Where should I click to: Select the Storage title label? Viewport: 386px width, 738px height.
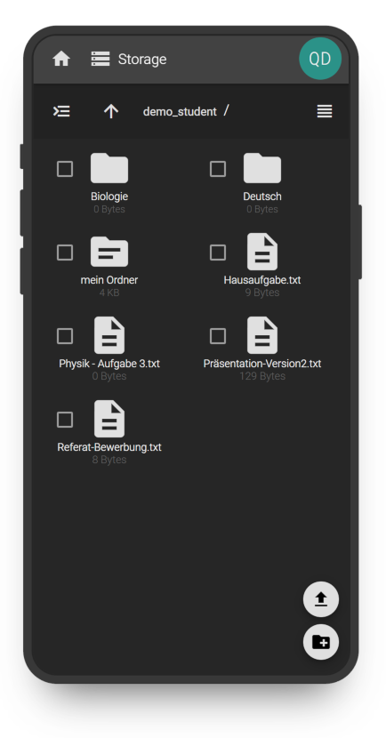point(142,60)
